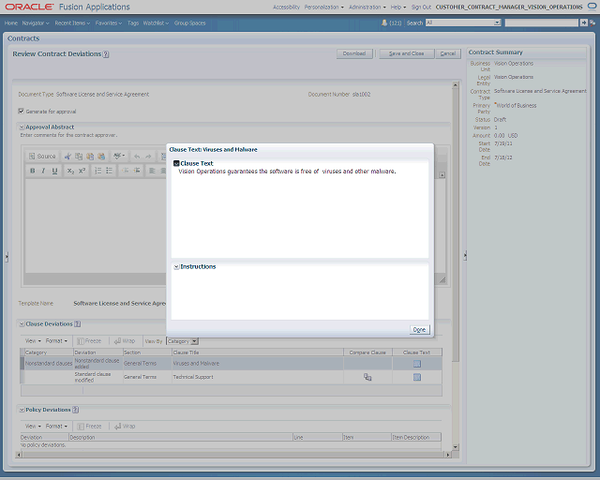600x480 pixels.
Task: Click Wrap in the Clause Deviations toolbar
Action: 125,340
